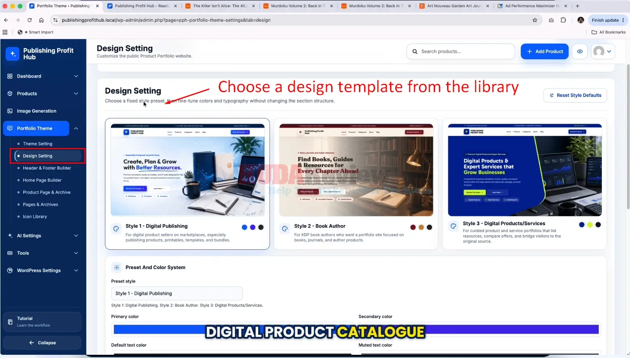This screenshot has height=358, width=630.
Task: Switch to Publishing Profit Hub browser tab
Action: point(142,6)
